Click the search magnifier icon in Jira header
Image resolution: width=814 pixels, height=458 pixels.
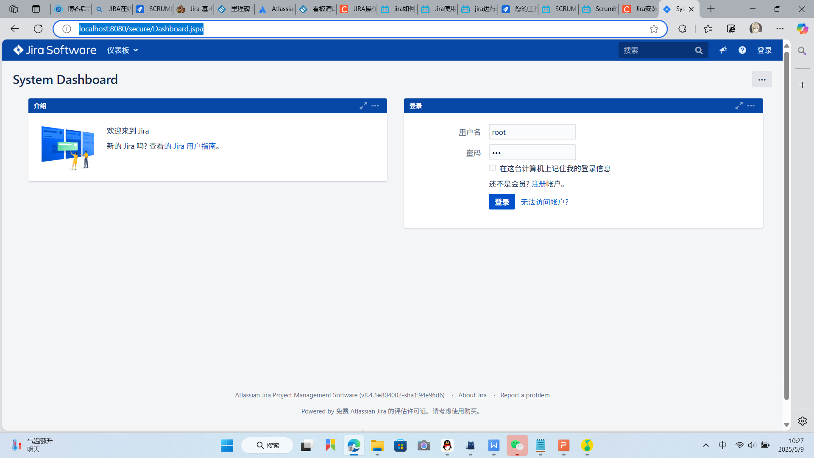pyautogui.click(x=699, y=50)
